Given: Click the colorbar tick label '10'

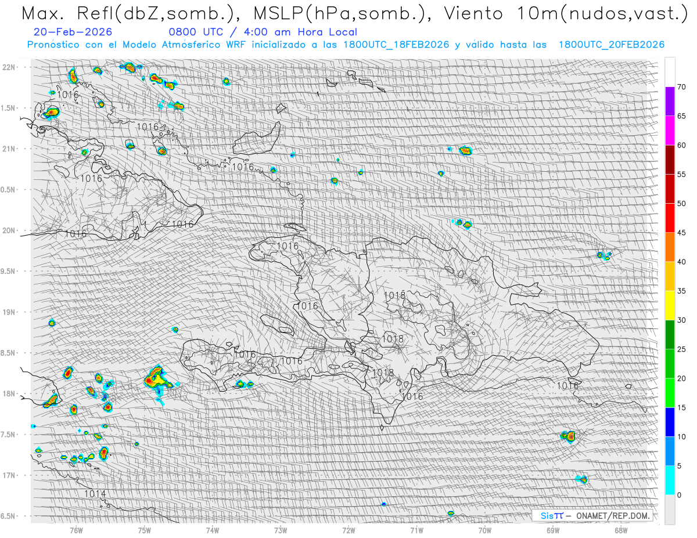Looking at the screenshot, I should 681,437.
